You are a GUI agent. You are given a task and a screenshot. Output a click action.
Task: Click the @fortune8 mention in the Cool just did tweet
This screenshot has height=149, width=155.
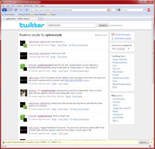point(45,42)
